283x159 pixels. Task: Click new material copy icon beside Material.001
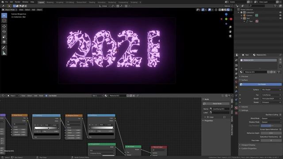271,72
